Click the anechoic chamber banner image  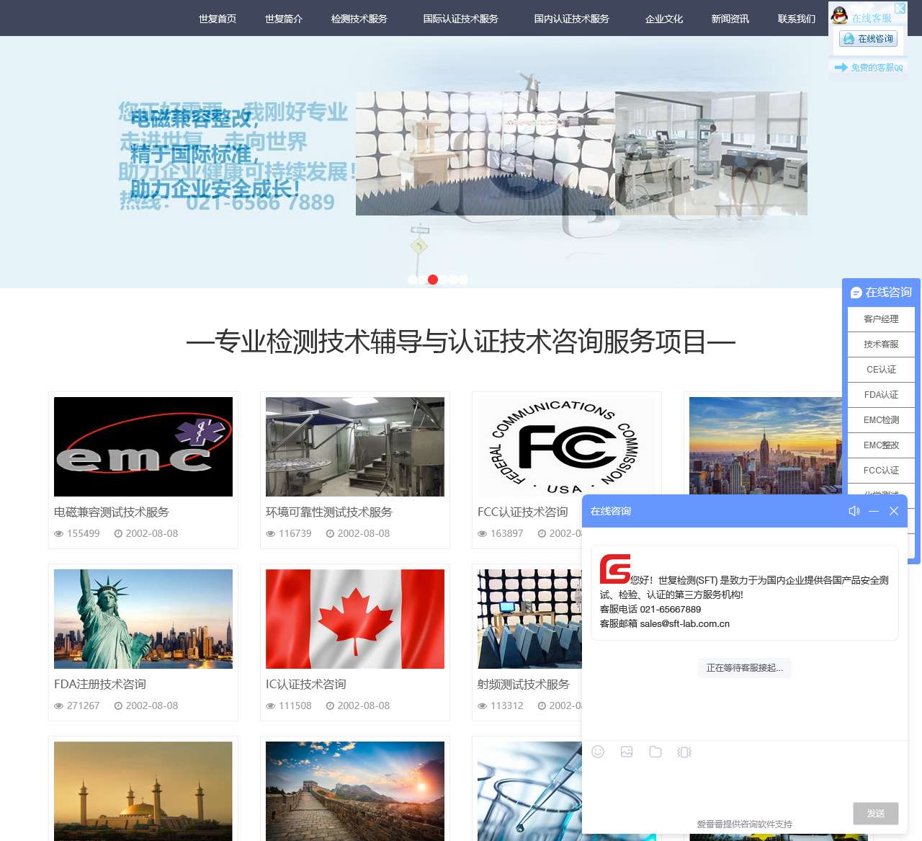(485, 153)
